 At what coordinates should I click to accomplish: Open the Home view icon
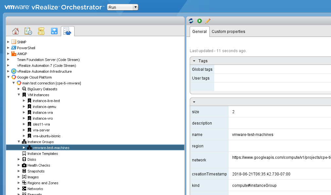[x=15, y=30]
